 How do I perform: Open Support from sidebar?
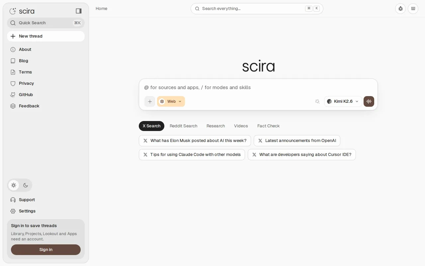pos(46,200)
